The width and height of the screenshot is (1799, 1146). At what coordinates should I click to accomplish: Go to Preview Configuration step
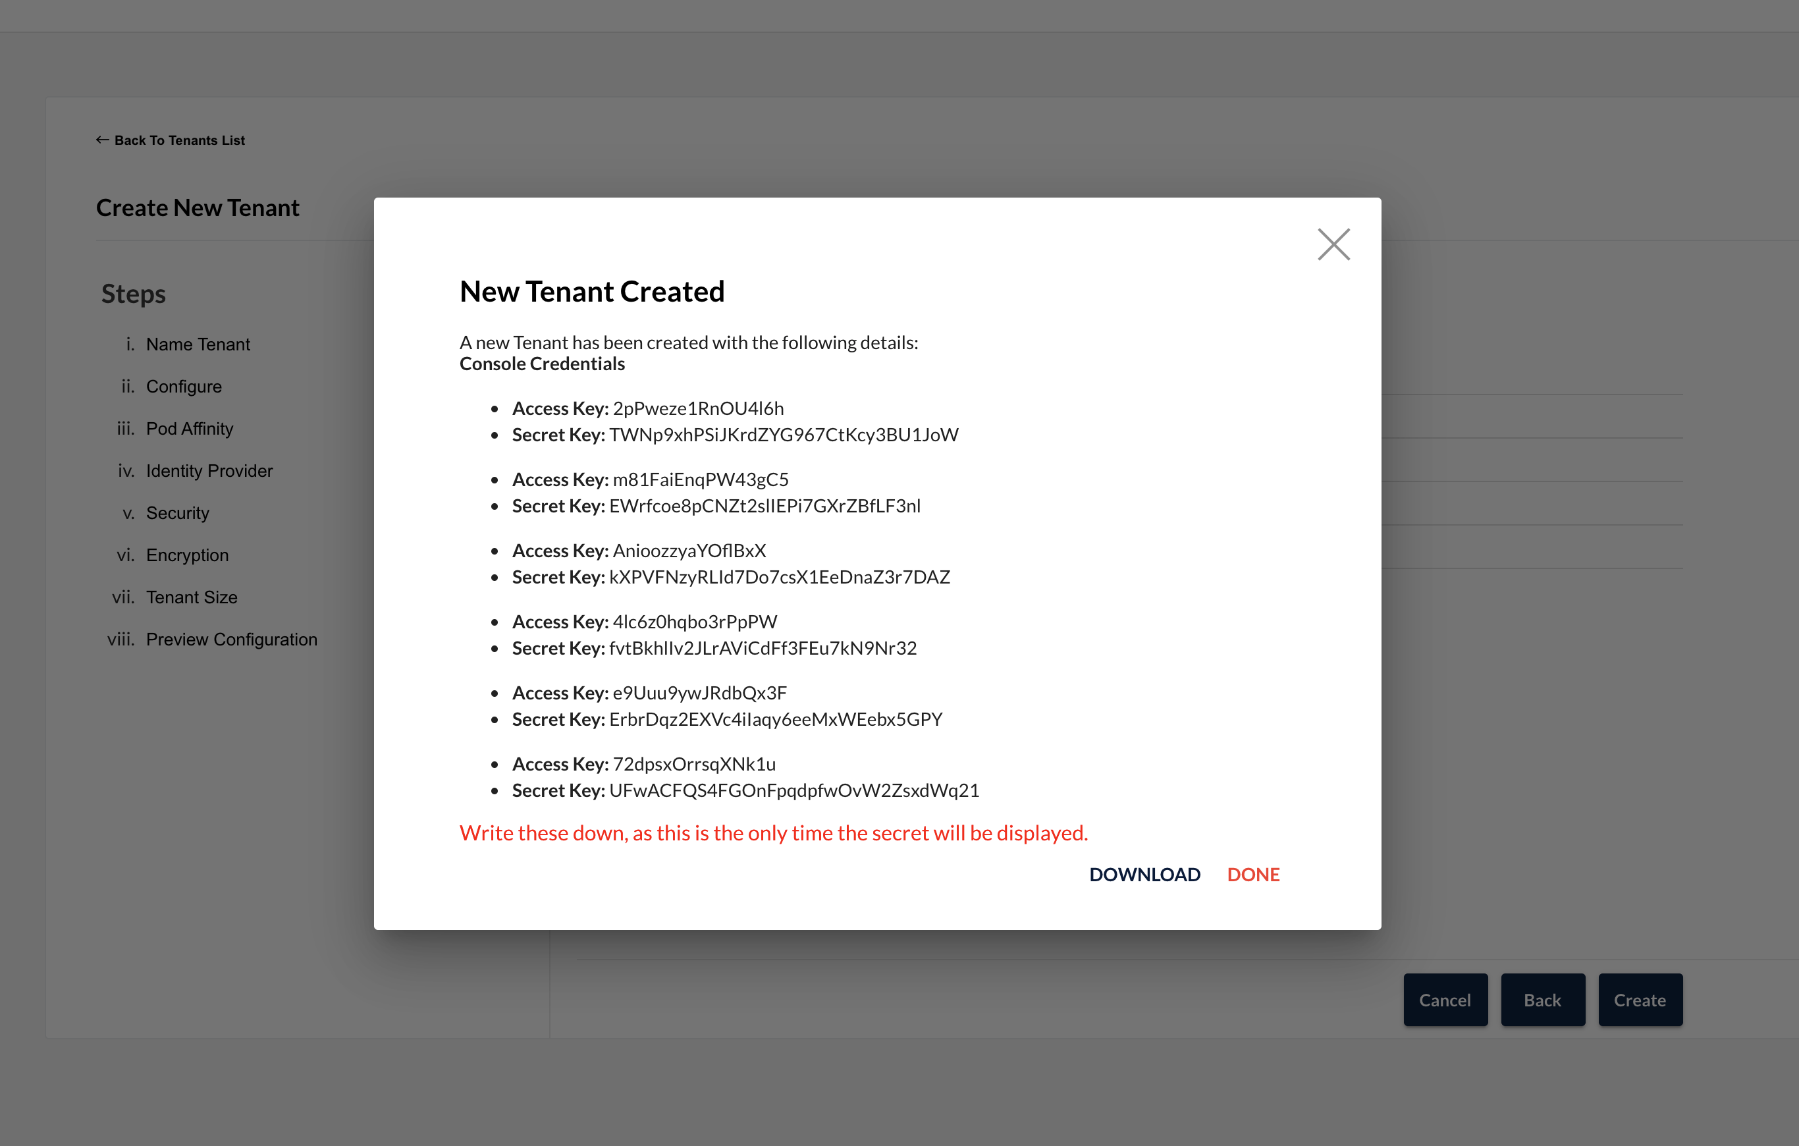[x=231, y=640]
